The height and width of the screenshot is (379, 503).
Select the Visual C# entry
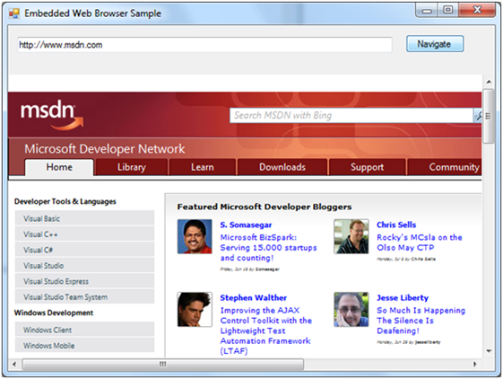pyautogui.click(x=84, y=250)
